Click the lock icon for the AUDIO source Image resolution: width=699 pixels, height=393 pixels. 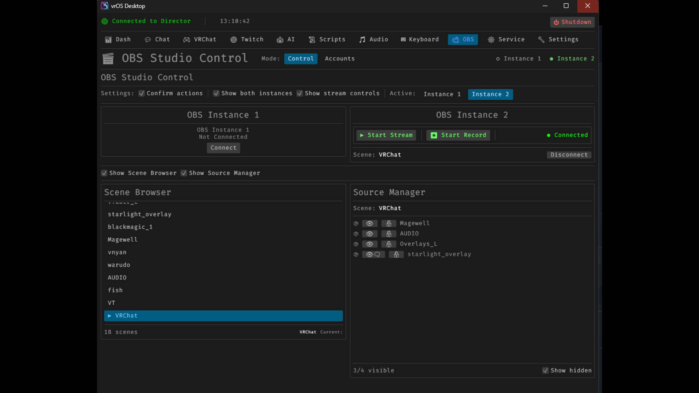388,234
